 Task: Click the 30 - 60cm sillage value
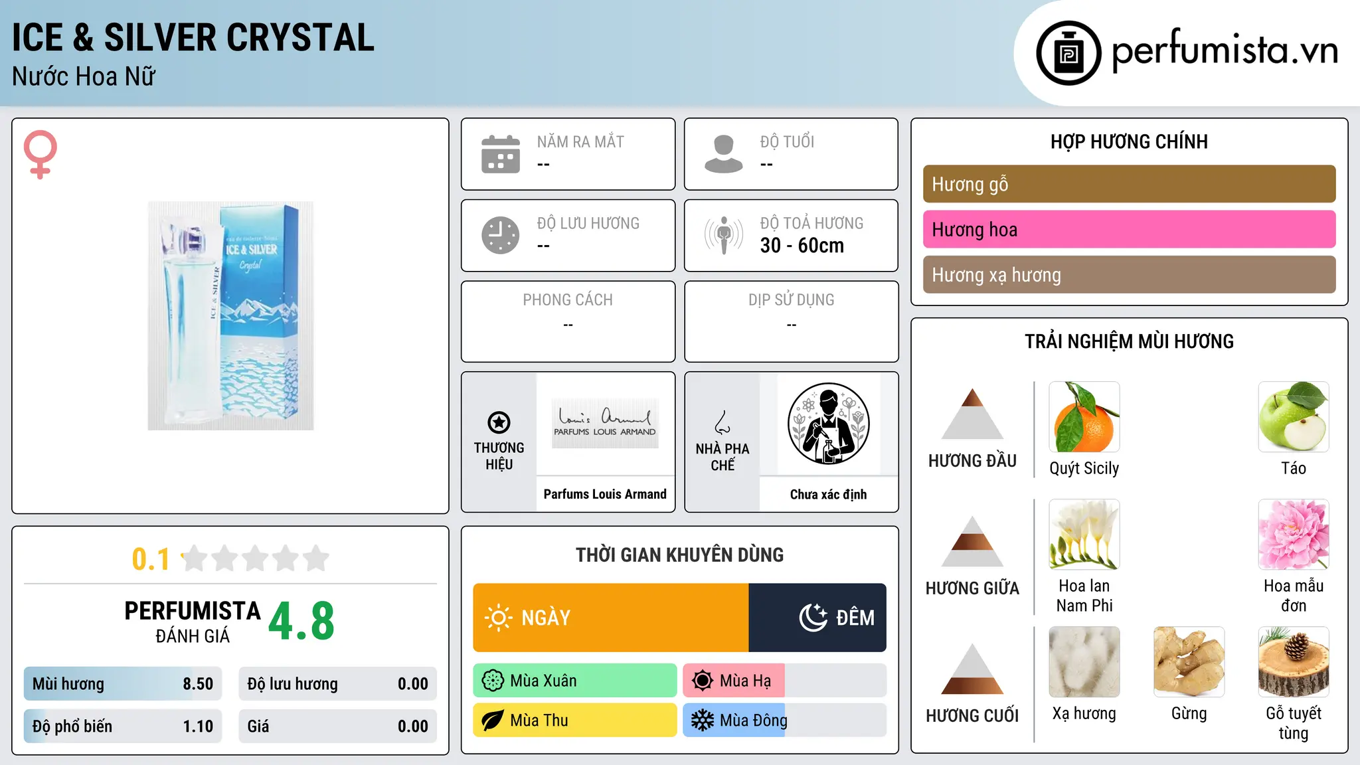pos(802,246)
